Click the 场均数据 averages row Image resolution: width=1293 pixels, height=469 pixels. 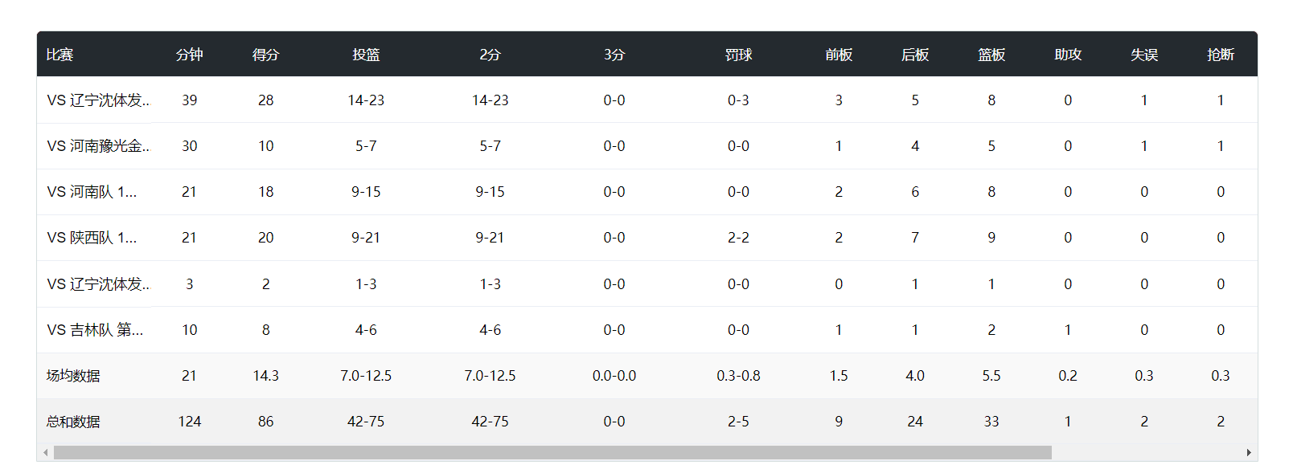(647, 376)
